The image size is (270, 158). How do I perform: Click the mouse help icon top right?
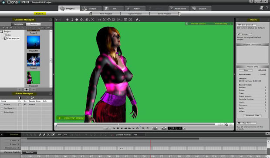click(x=267, y=8)
